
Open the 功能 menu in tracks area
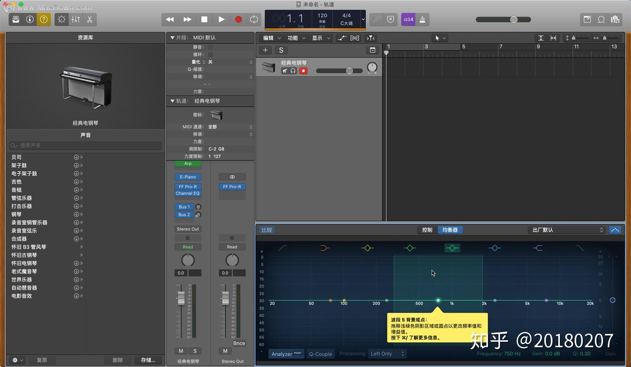coord(296,38)
